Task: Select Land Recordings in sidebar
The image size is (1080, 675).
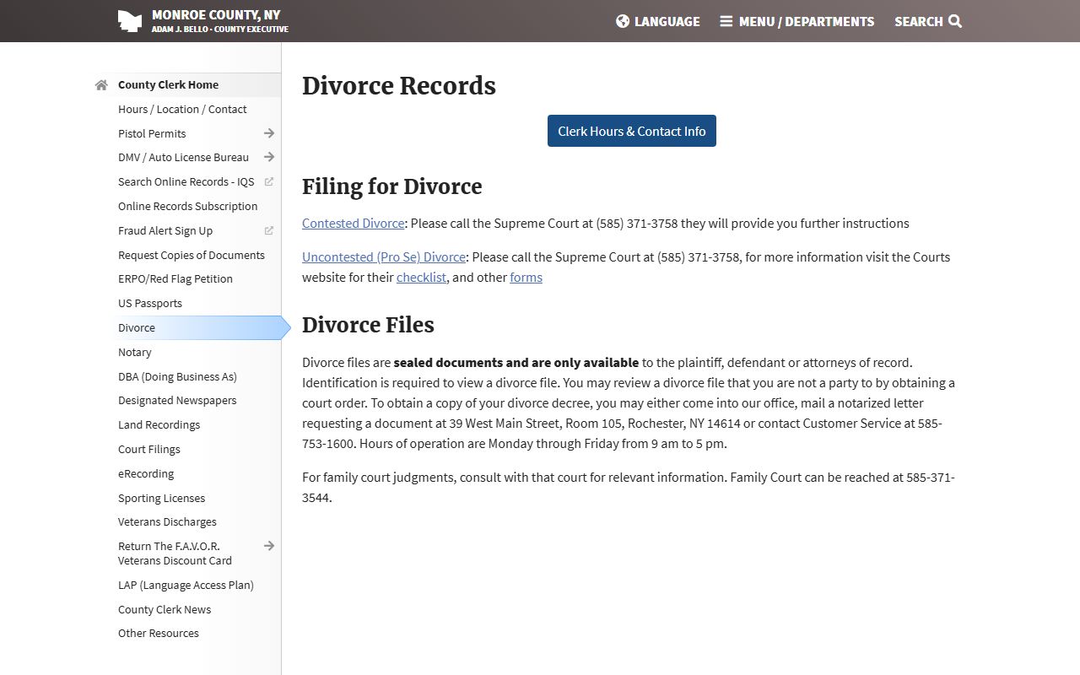Action: 159,424
